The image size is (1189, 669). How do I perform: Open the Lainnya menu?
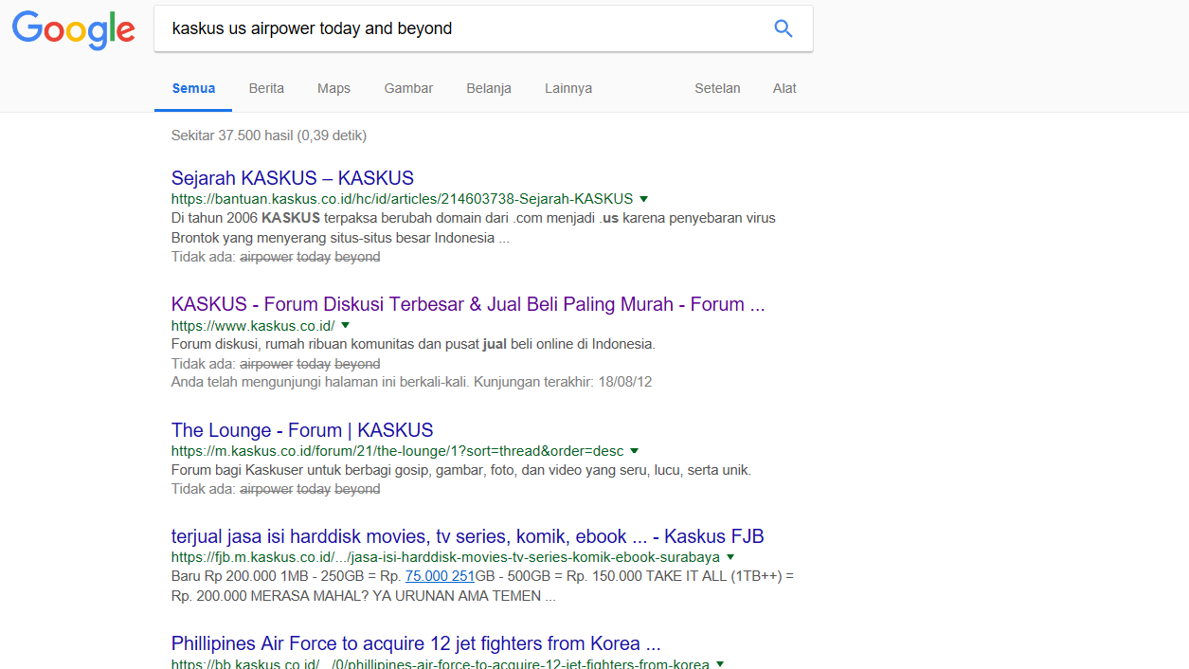(568, 88)
